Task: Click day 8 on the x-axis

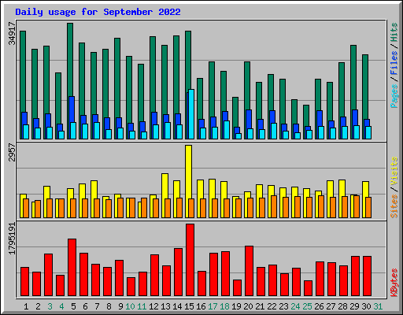Action: (109, 306)
